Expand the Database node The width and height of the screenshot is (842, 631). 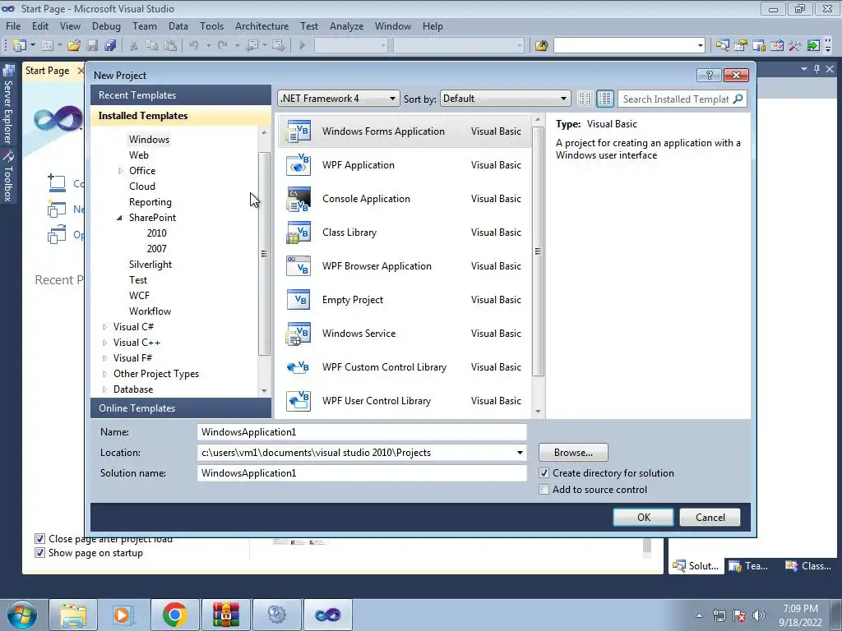[x=104, y=389]
